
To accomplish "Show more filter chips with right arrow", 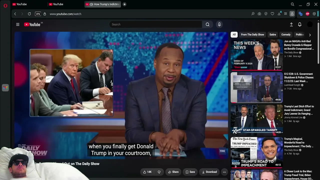I will 310,35.
